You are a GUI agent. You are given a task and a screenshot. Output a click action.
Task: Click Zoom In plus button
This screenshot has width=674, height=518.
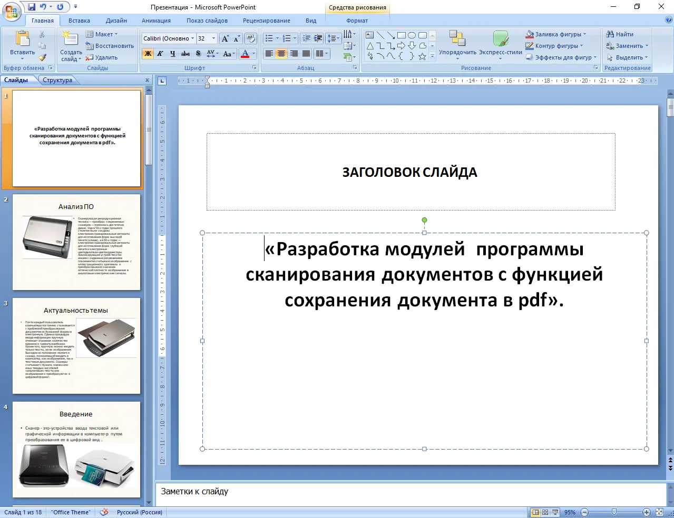647,512
